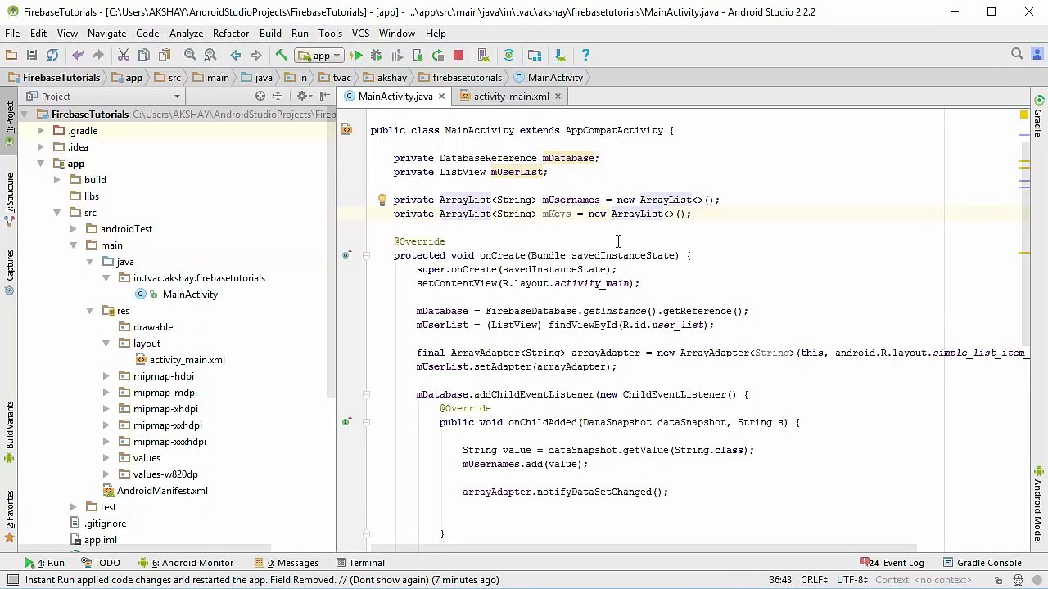Open the Run tool window button
This screenshot has height=589, width=1048.
point(44,563)
